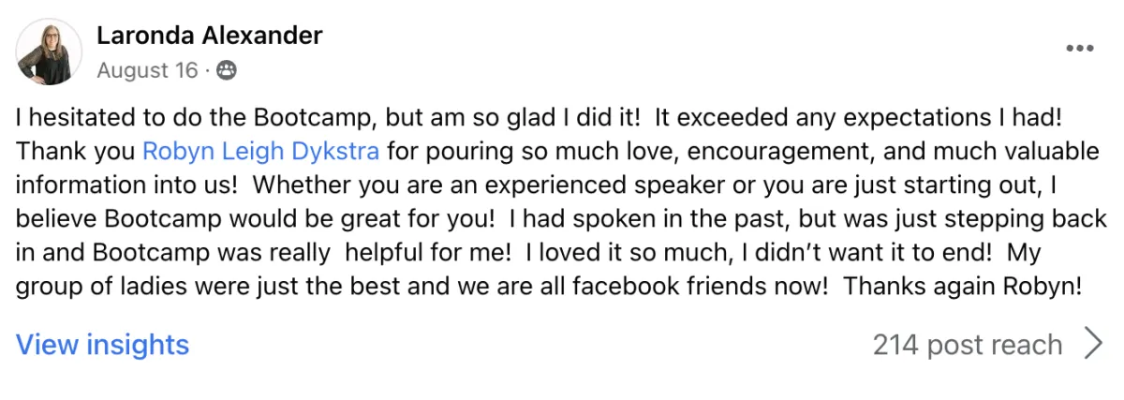The width and height of the screenshot is (1124, 400).
Task: Click the audience group icon beside the date
Action: 227,70
